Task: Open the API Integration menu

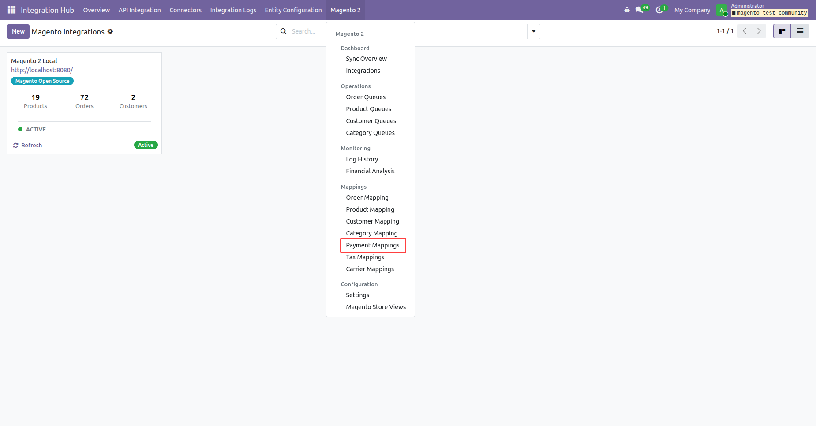Action: 139,10
